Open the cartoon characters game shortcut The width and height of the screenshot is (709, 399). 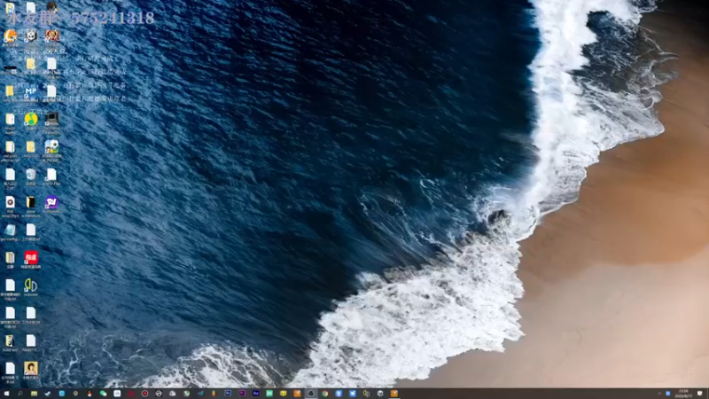(51, 146)
